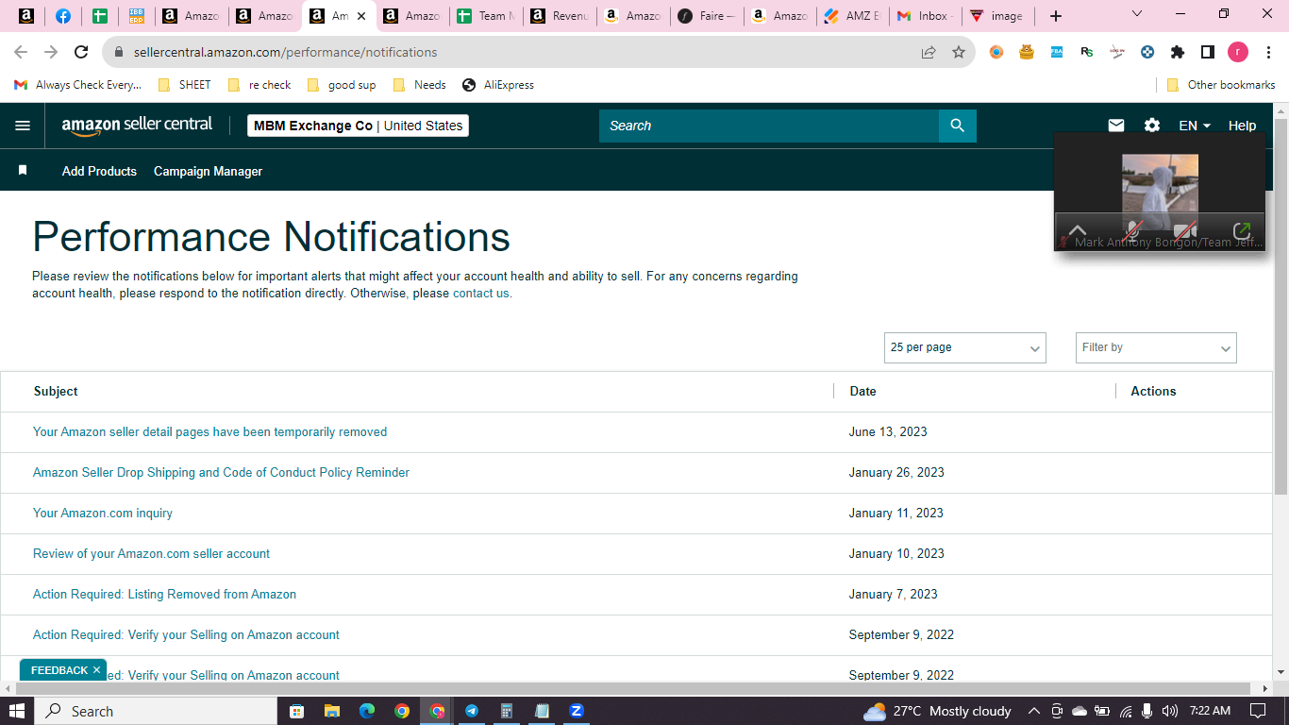The height and width of the screenshot is (725, 1289).
Task: Open the Chrome three-dot menu
Action: pos(1269,53)
